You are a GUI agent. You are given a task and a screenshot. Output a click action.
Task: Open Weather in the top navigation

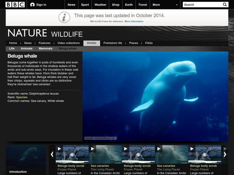coord(100,5)
